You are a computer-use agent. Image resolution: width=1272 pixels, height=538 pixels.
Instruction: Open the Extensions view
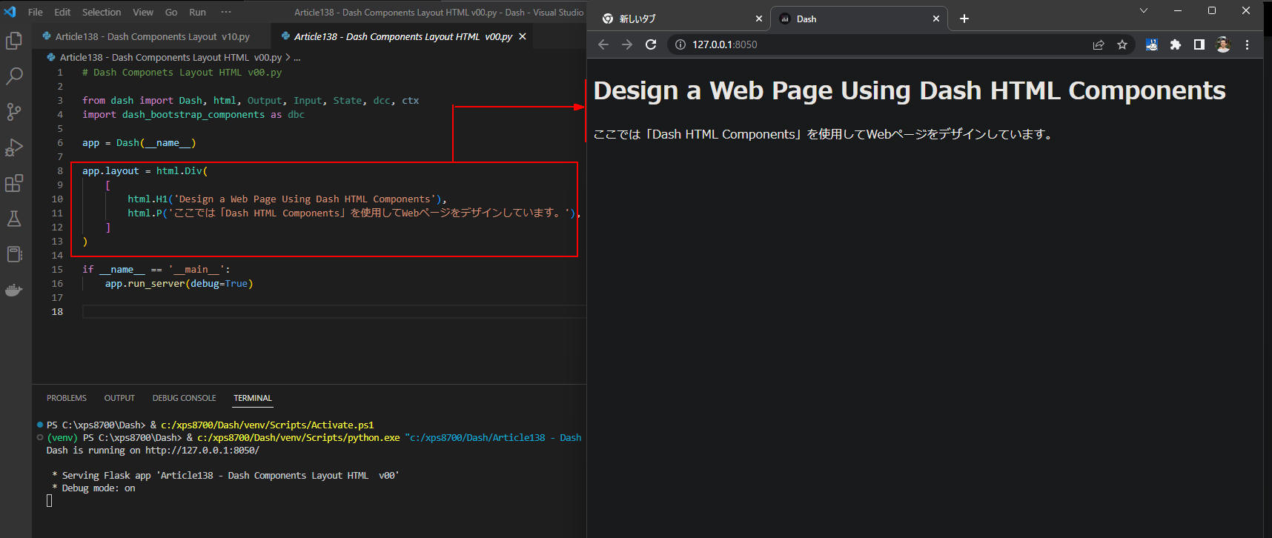pos(14,183)
